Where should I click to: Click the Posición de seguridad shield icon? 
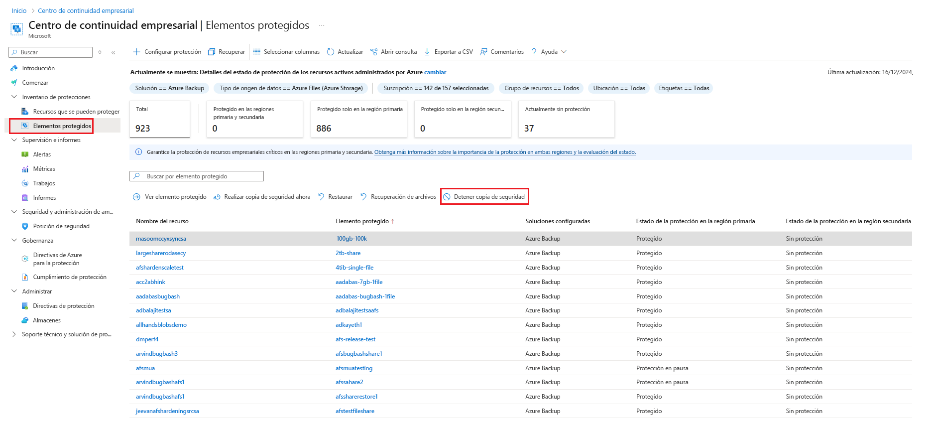25,226
